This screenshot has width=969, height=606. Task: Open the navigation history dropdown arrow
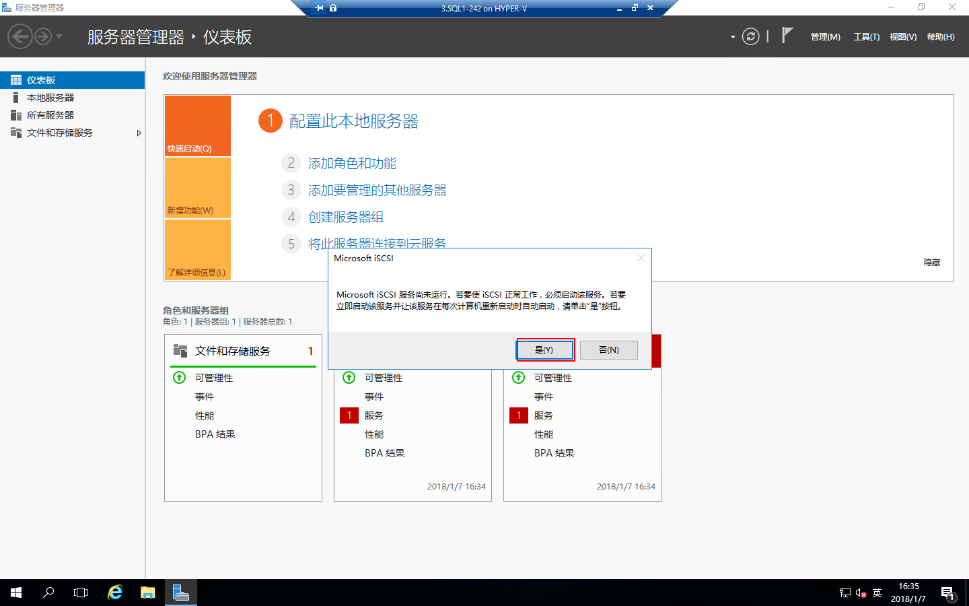click(59, 36)
